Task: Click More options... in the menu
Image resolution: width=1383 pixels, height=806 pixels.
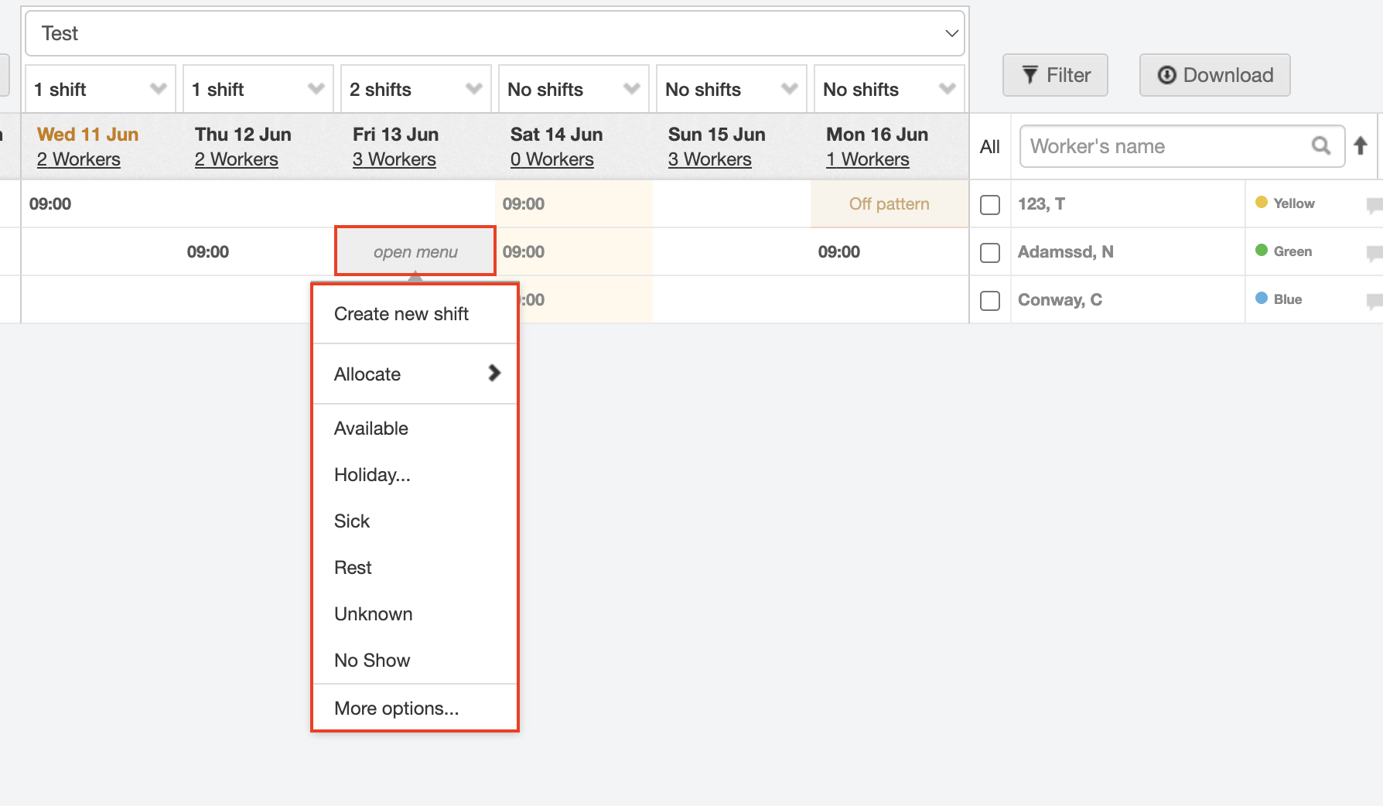Action: point(397,709)
